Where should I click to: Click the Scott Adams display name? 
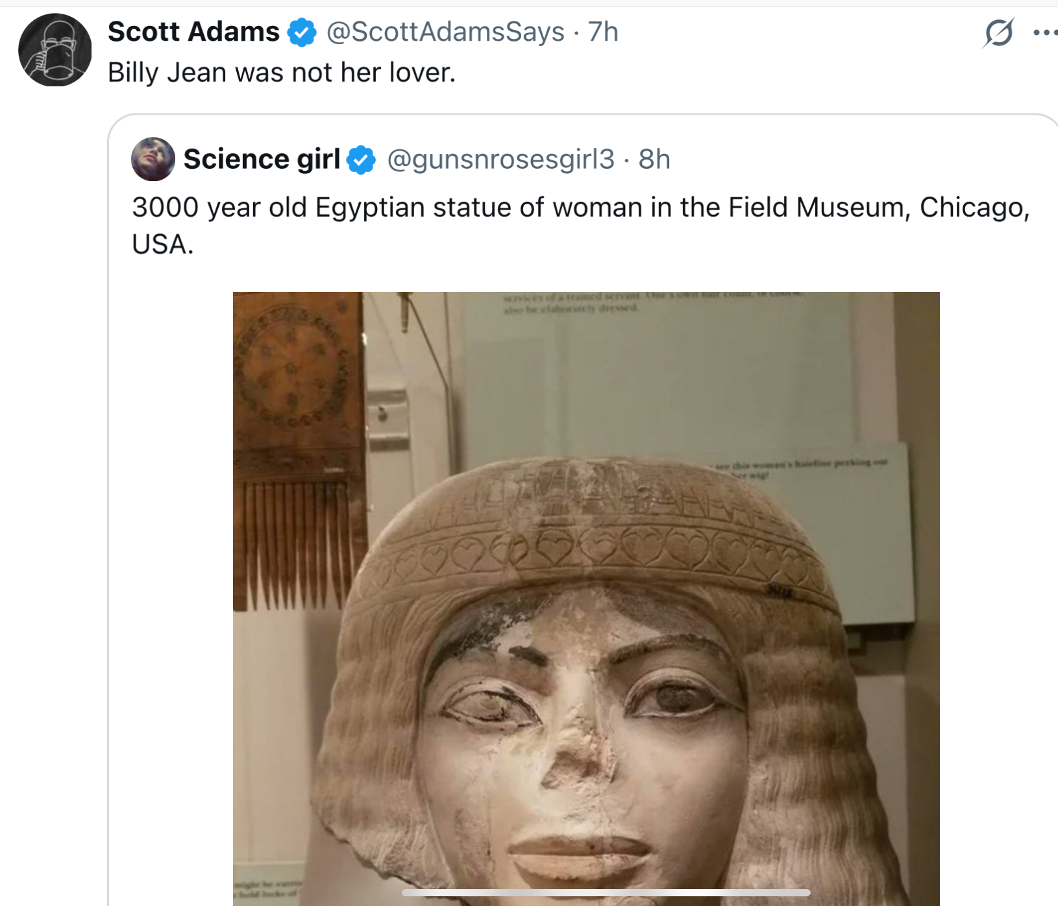(x=193, y=32)
